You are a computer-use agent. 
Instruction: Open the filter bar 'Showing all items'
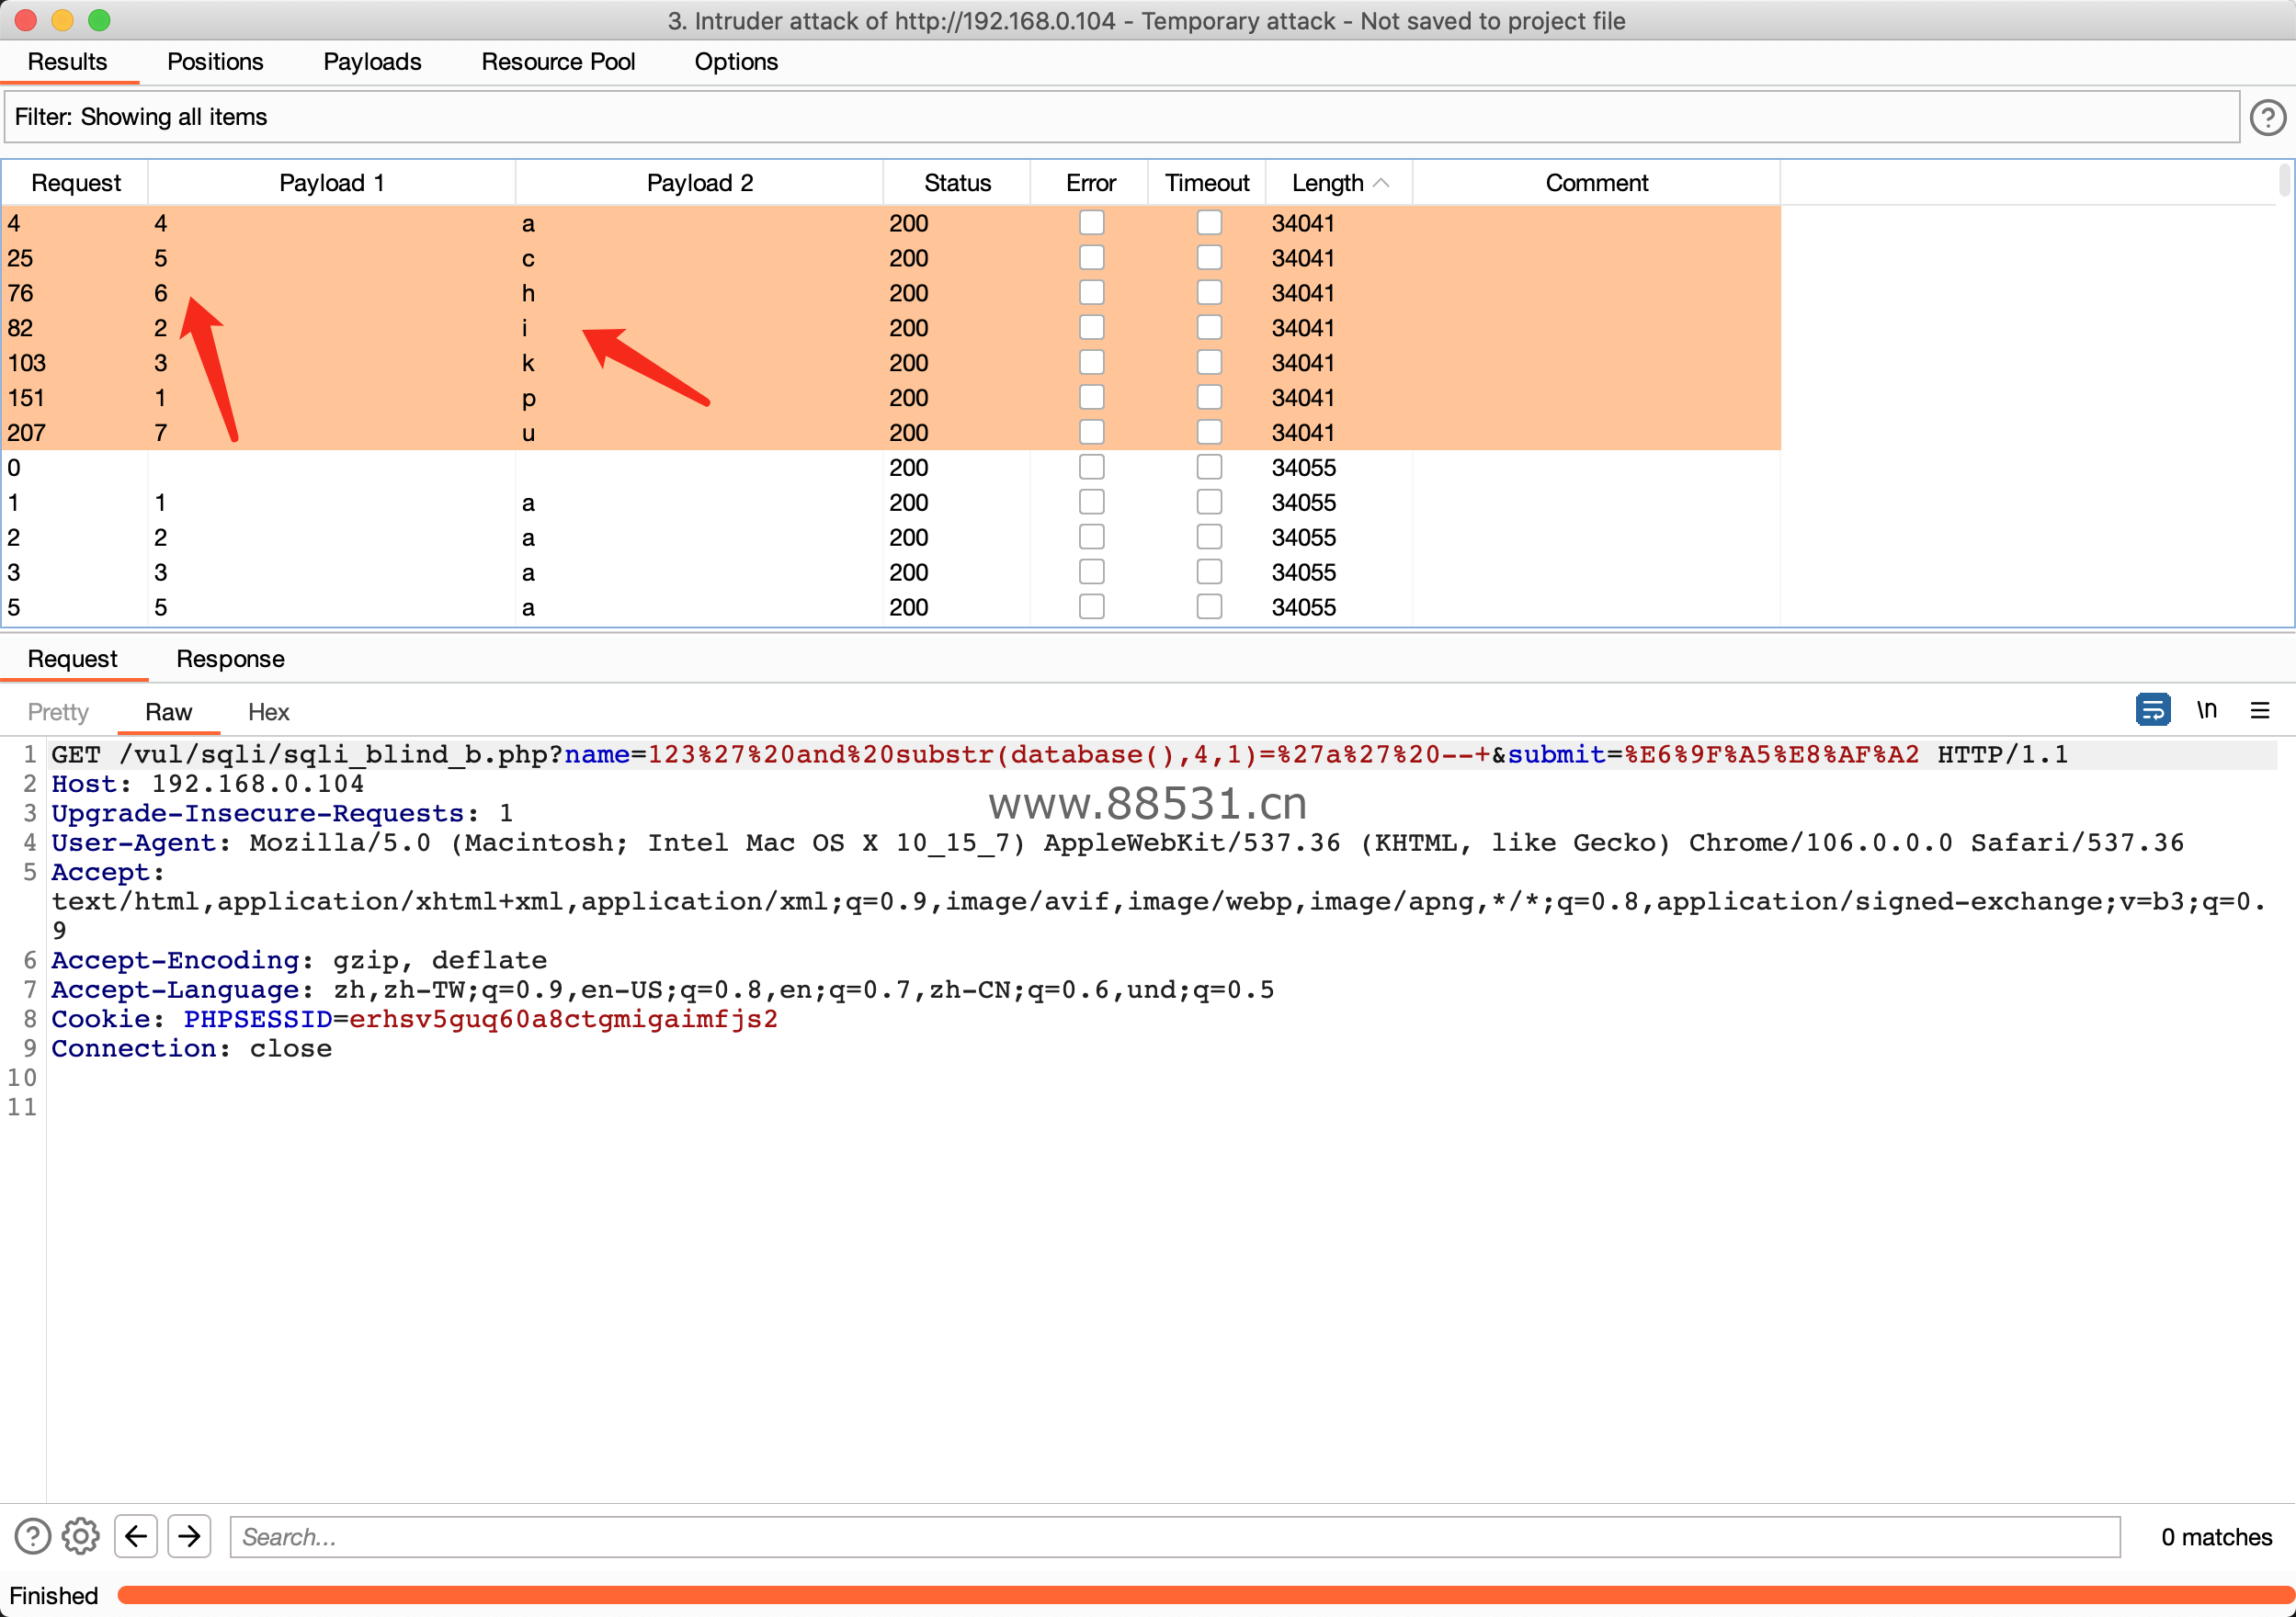click(1122, 117)
